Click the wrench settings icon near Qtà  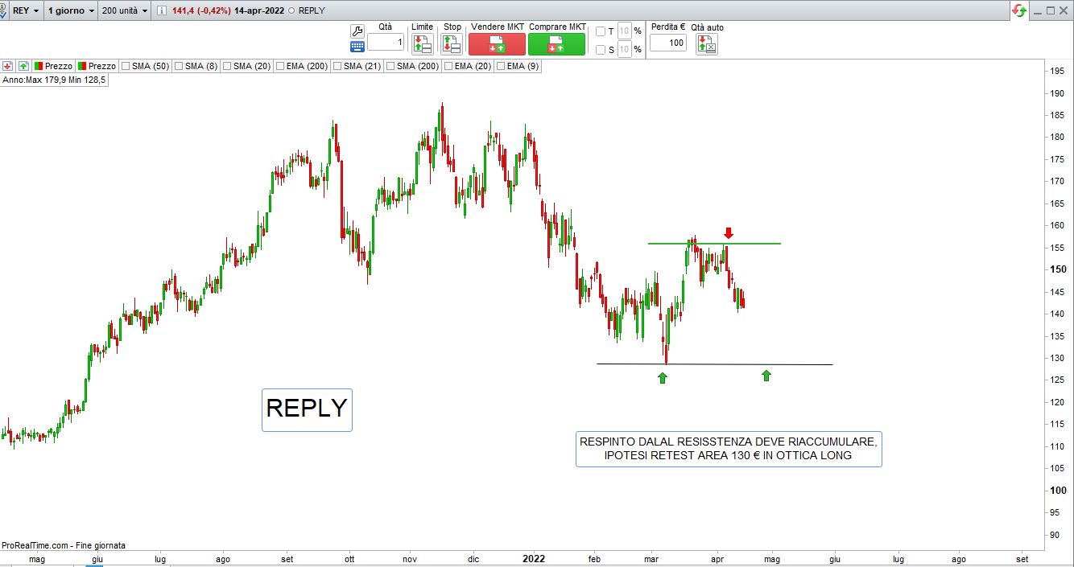[357, 31]
